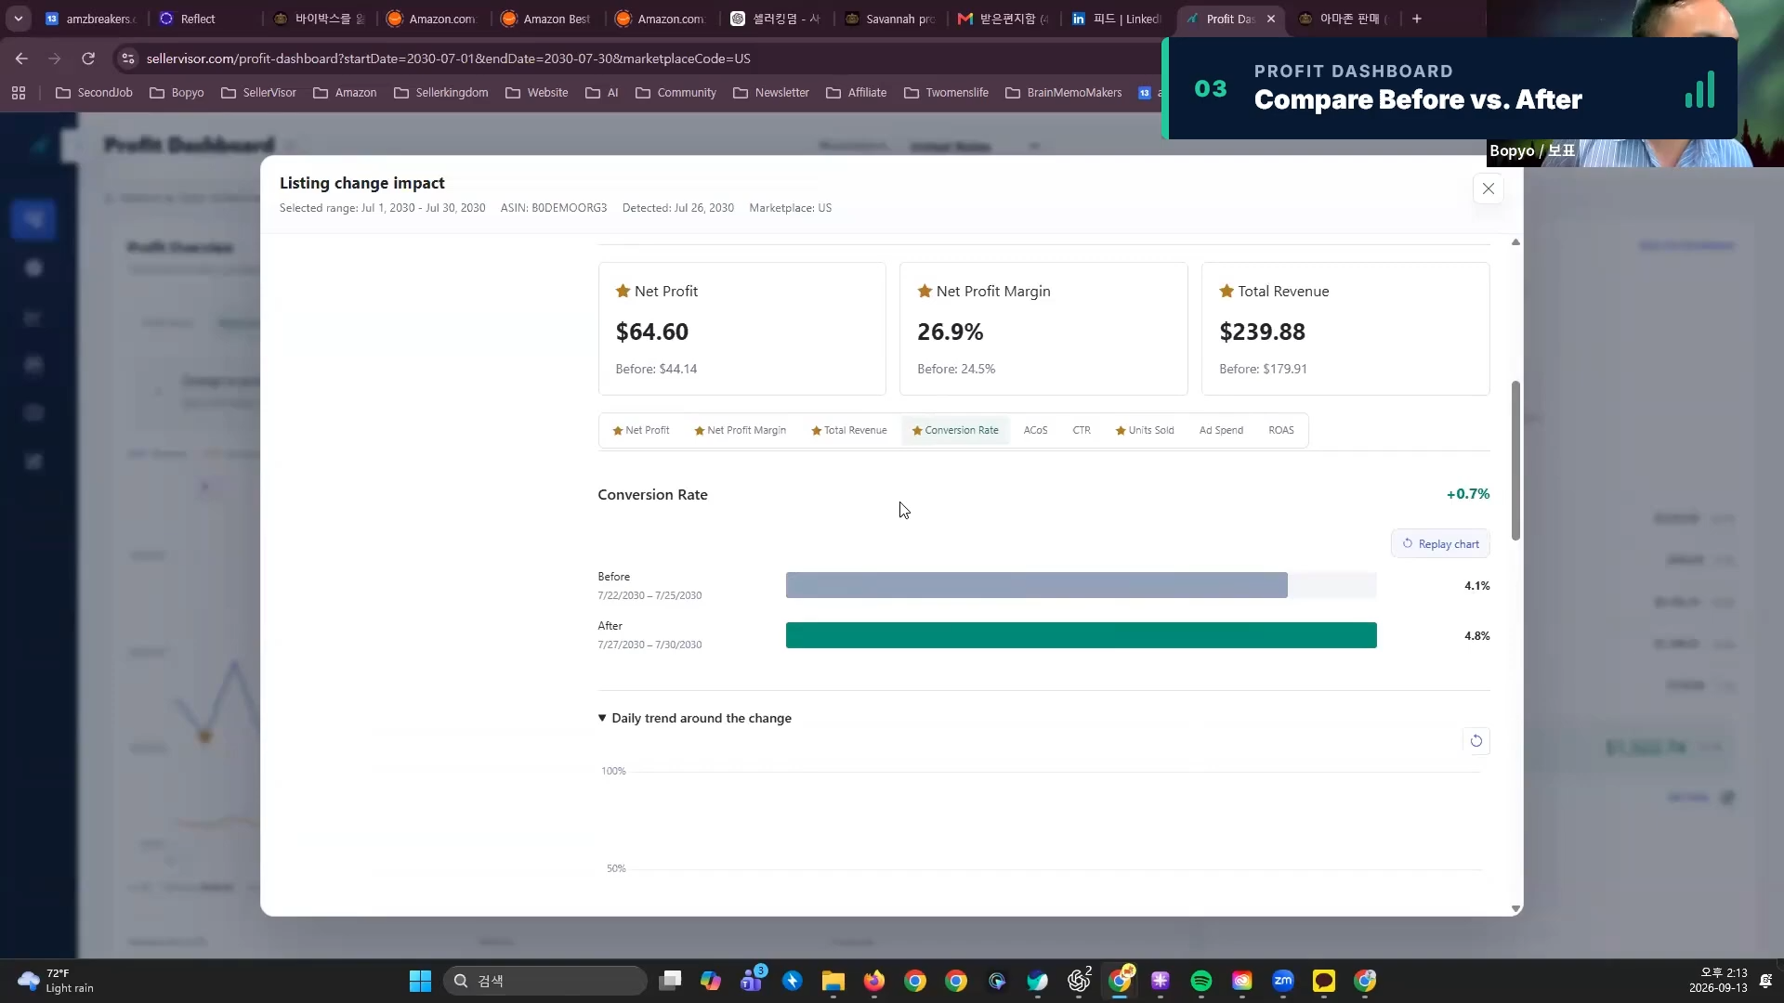
Task: Open the Newsletter bookmark folder
Action: 771,93
